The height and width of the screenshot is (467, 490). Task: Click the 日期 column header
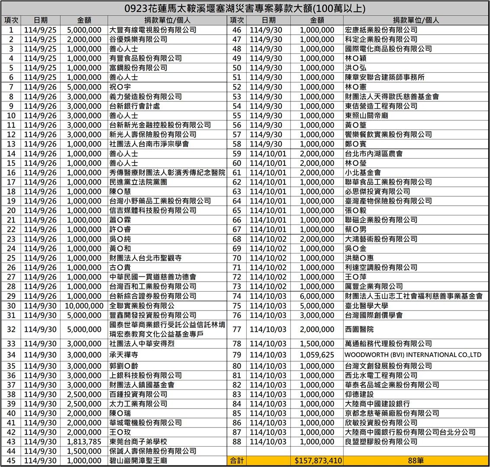click(x=41, y=19)
